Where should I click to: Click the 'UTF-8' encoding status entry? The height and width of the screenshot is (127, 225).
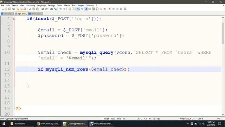[200, 119]
